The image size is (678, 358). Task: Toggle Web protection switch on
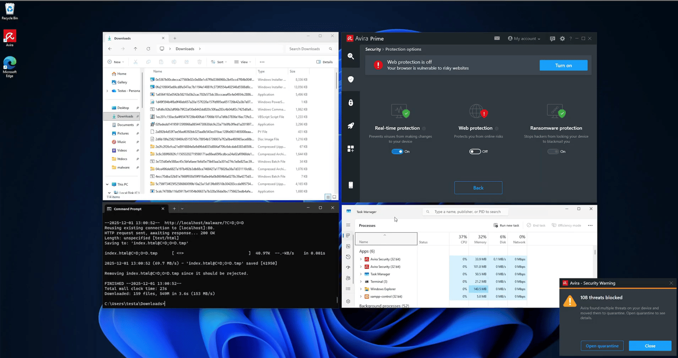(475, 151)
